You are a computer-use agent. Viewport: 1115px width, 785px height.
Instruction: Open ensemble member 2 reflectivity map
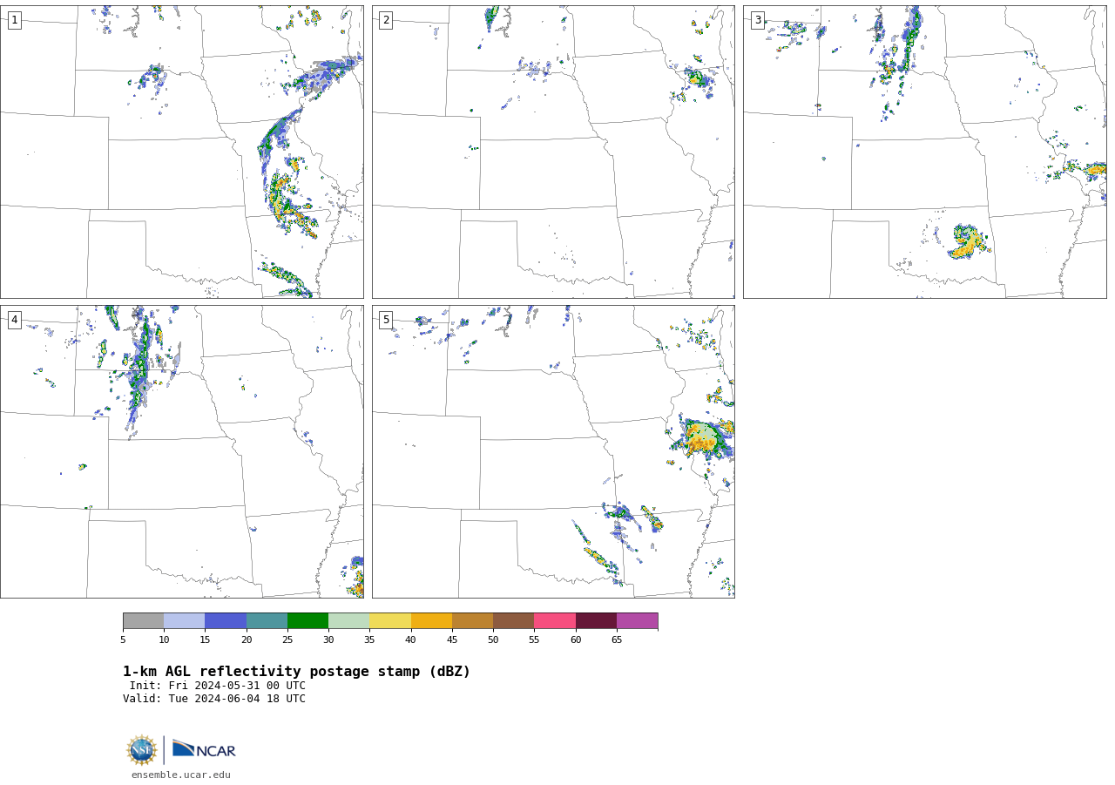tap(553, 152)
